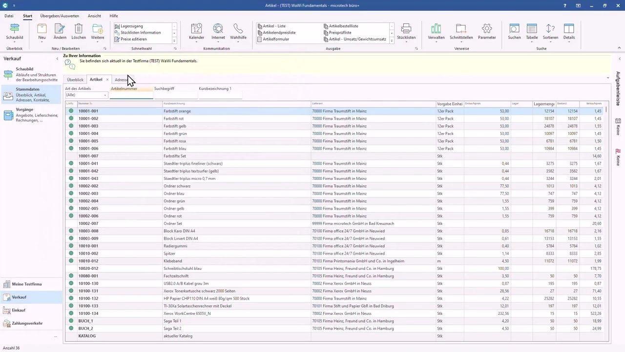Select Schaubild in the Verkauf sidebar

pos(32,74)
